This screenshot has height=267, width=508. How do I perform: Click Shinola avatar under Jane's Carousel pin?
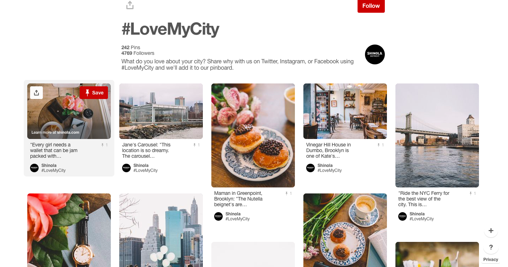click(x=126, y=168)
